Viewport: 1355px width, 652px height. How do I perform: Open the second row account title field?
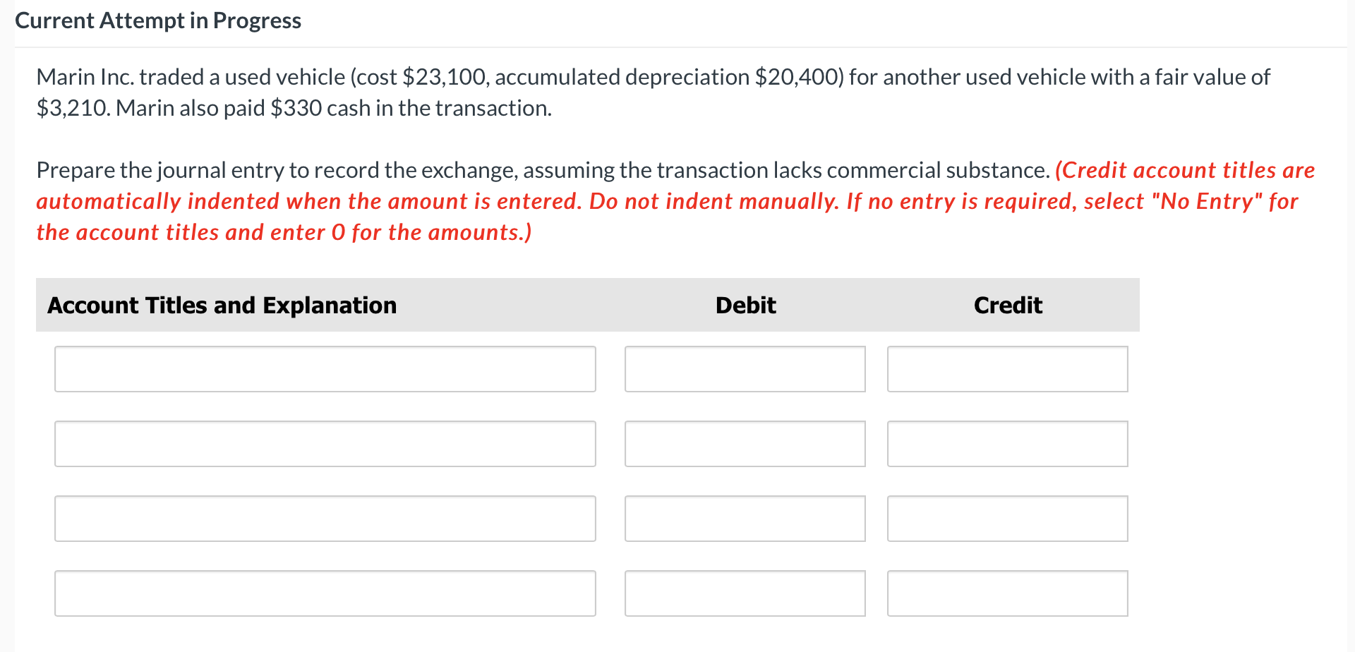(x=325, y=443)
